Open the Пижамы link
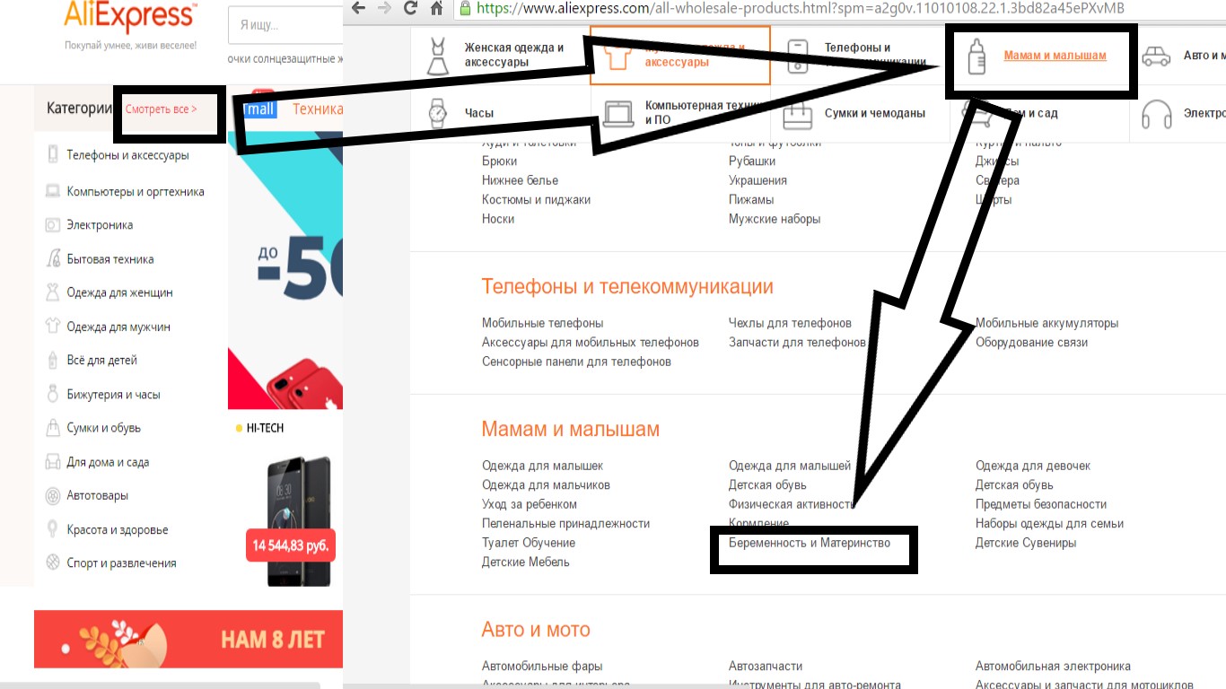Screen dimensions: 1226x689 coord(751,200)
